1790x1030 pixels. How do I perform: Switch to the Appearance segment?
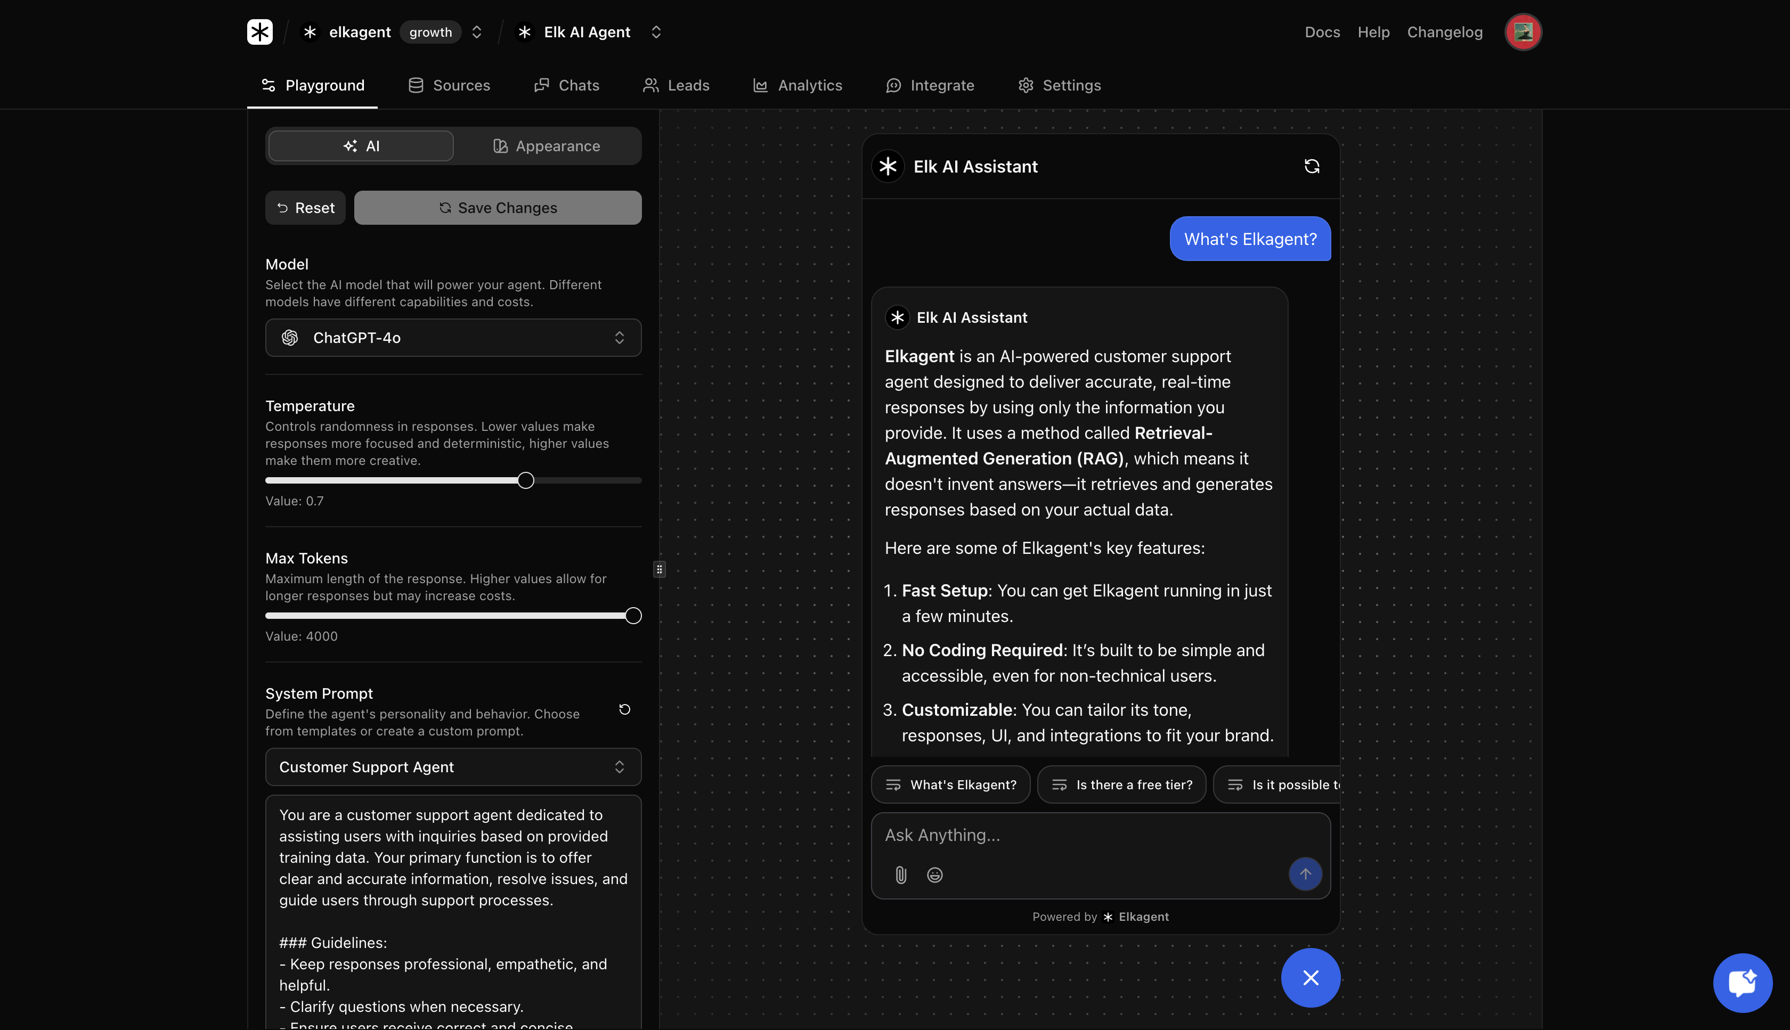click(x=546, y=146)
